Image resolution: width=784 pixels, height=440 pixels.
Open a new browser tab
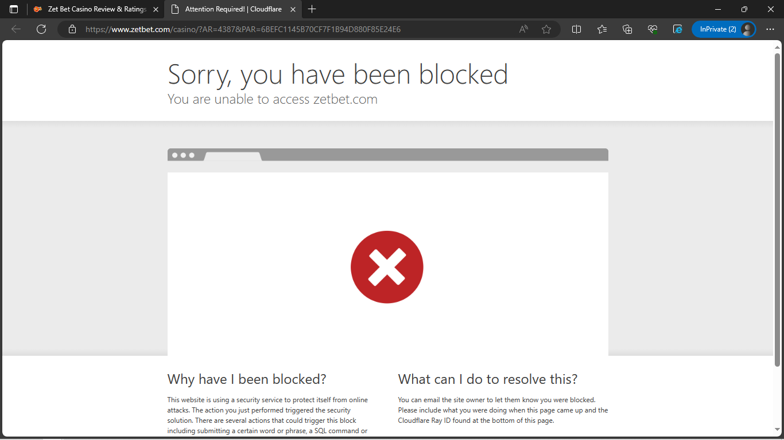312,9
